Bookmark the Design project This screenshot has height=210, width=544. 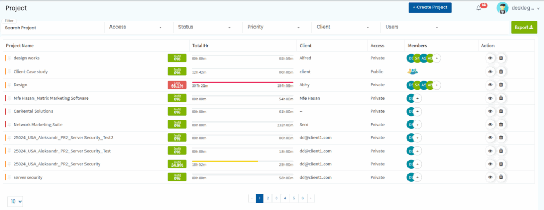pyautogui.click(x=10, y=85)
